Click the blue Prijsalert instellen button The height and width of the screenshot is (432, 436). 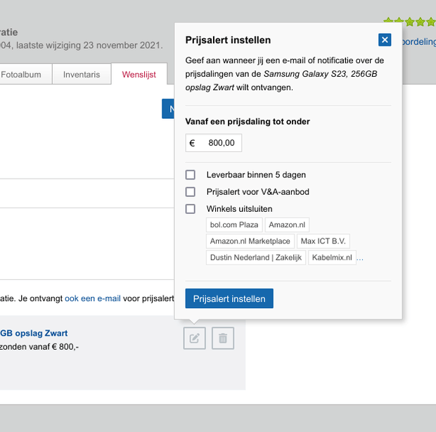[229, 298]
